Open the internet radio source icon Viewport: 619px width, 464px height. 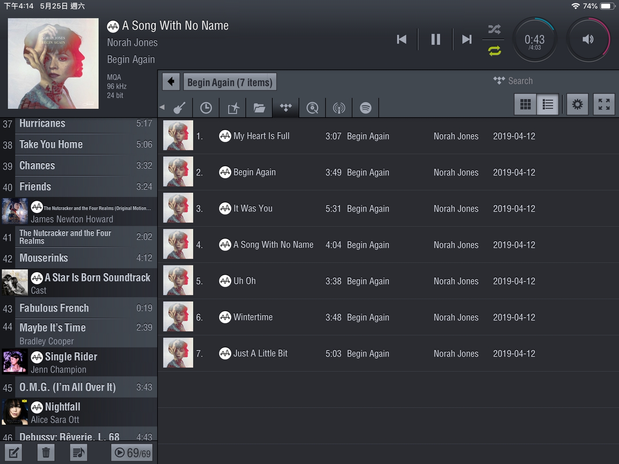339,108
